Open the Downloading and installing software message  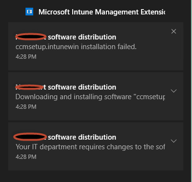coord(90,97)
